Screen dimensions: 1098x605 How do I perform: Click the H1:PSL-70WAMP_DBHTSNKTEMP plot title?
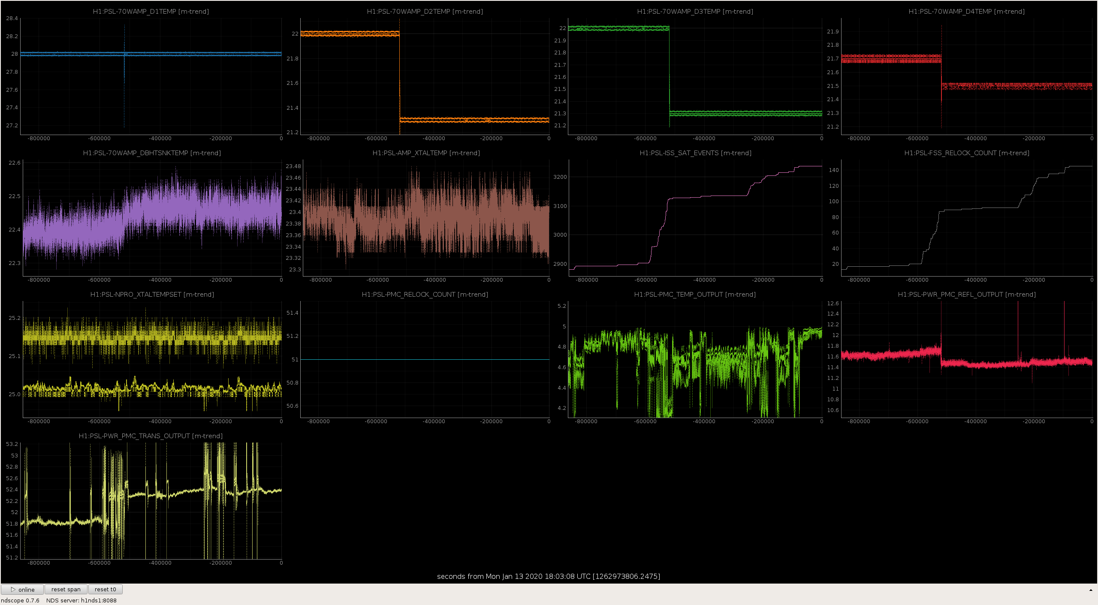click(152, 153)
